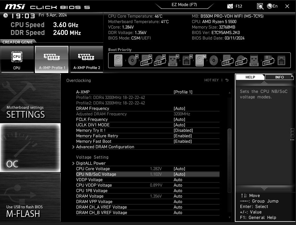Viewport: 296px width, 225px height.
Task: Select the CPU VDDP Voltage Auto field
Action: pyautogui.click(x=178, y=185)
